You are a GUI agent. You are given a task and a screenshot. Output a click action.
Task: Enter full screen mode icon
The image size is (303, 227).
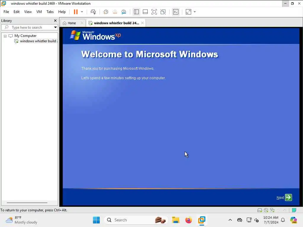[154, 12]
